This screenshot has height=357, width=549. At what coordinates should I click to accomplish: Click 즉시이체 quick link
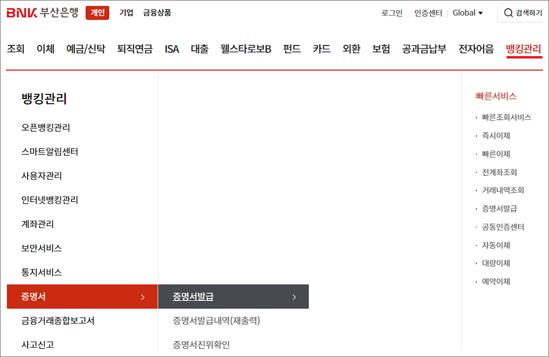tap(496, 136)
